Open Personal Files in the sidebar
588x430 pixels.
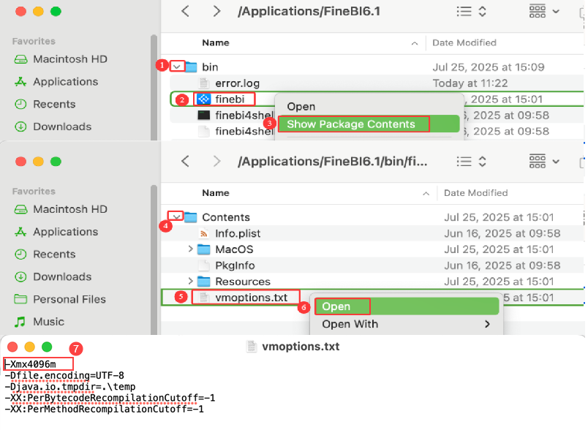pos(69,299)
